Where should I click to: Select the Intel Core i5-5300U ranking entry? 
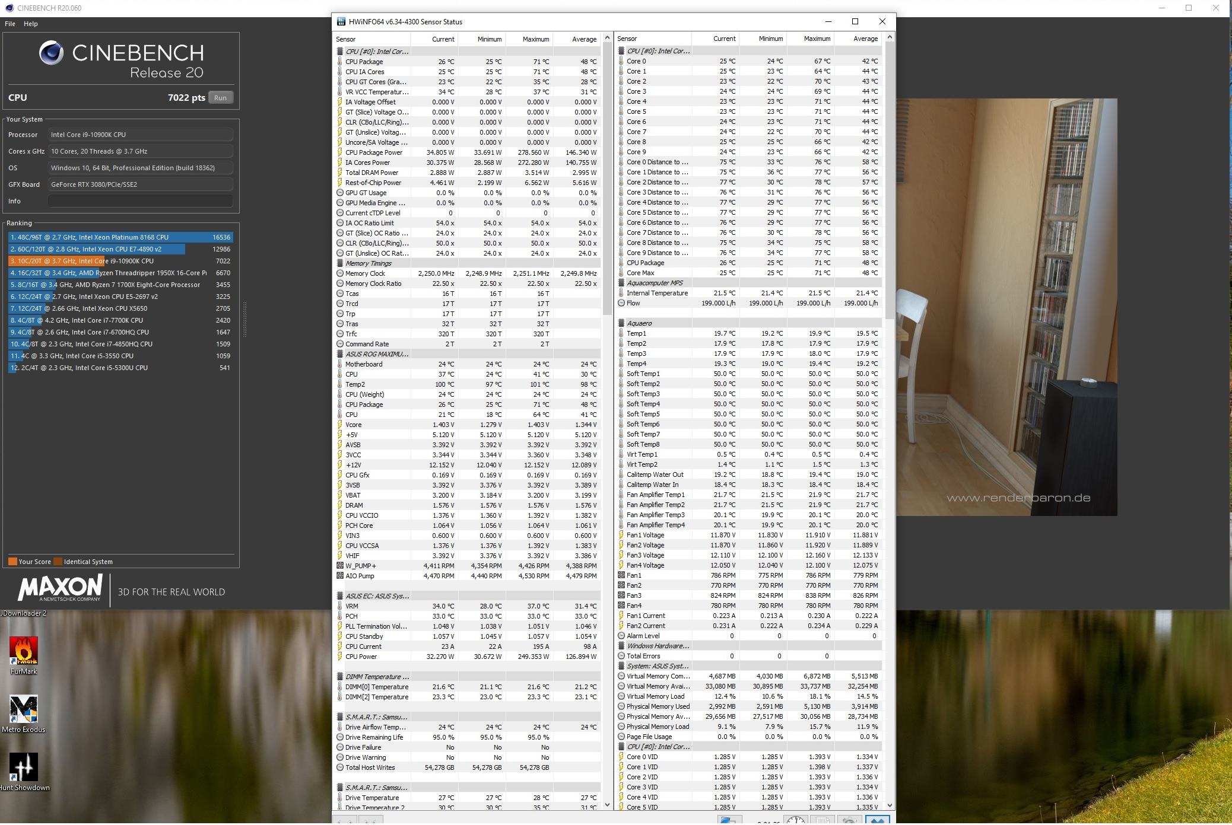coord(120,368)
